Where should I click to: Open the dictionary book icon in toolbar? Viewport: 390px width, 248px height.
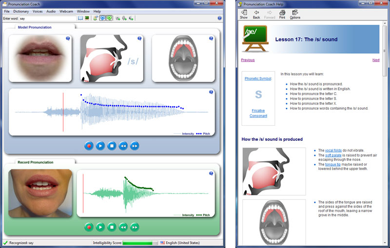click(80, 18)
